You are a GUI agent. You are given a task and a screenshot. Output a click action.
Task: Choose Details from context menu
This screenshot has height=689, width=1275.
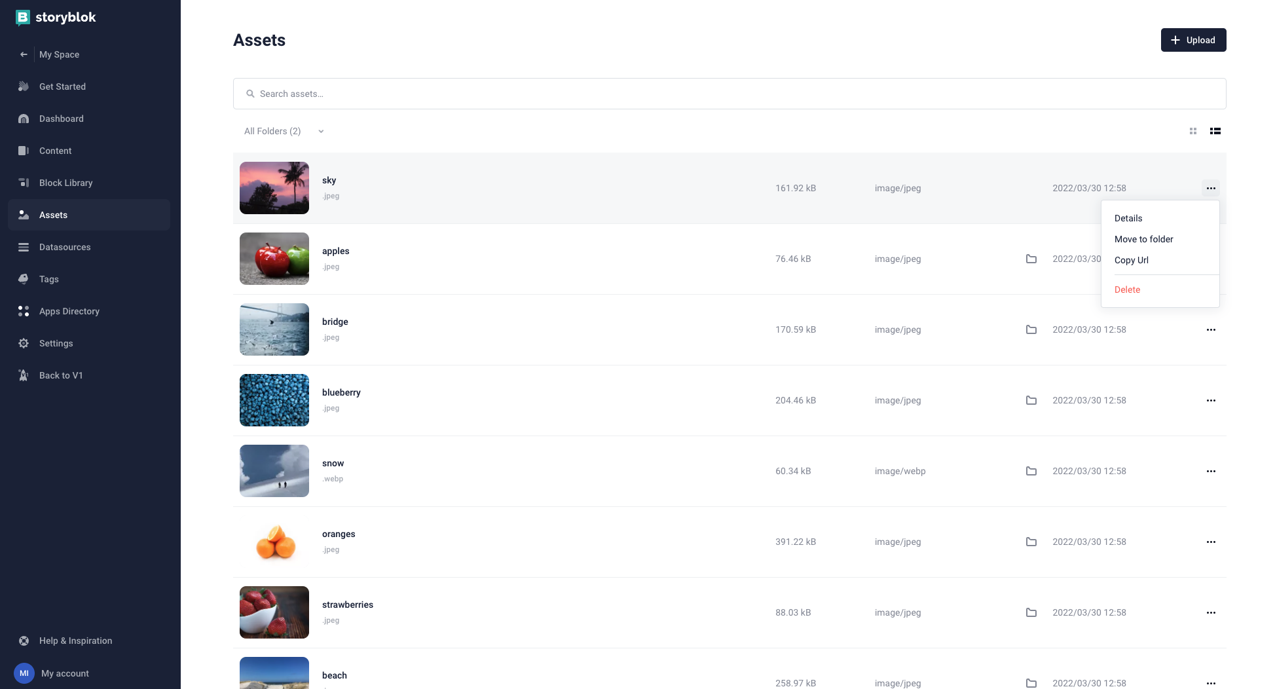click(1128, 218)
